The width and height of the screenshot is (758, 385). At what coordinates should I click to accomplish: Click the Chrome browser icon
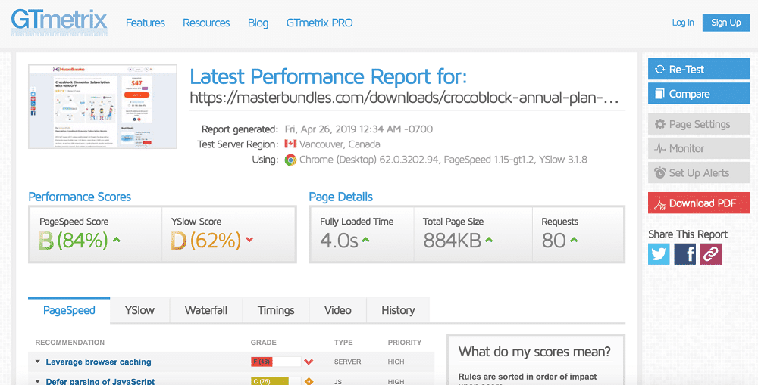tap(290, 160)
